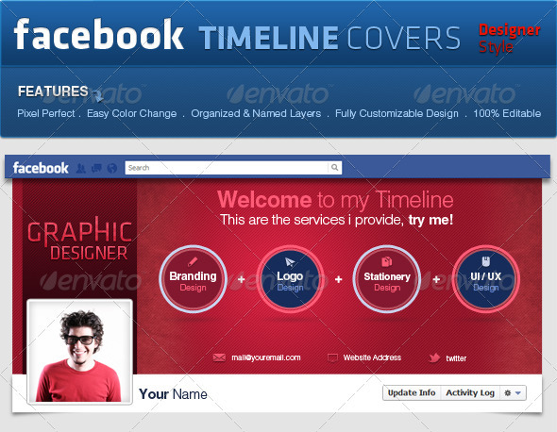
Task: Click Fully Customizable Design text
Action: click(397, 113)
